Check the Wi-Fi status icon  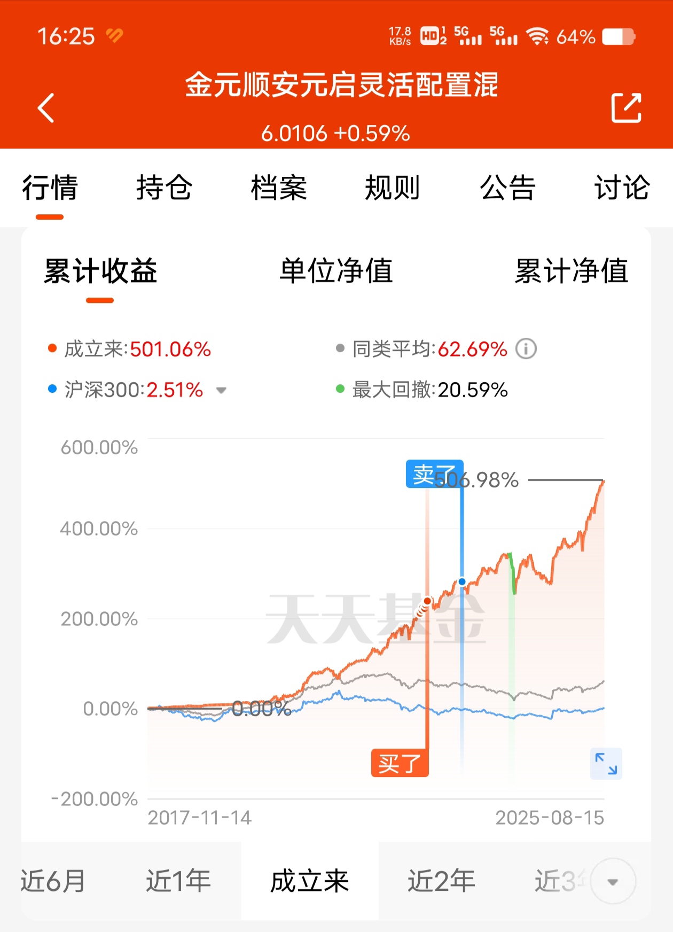click(537, 36)
